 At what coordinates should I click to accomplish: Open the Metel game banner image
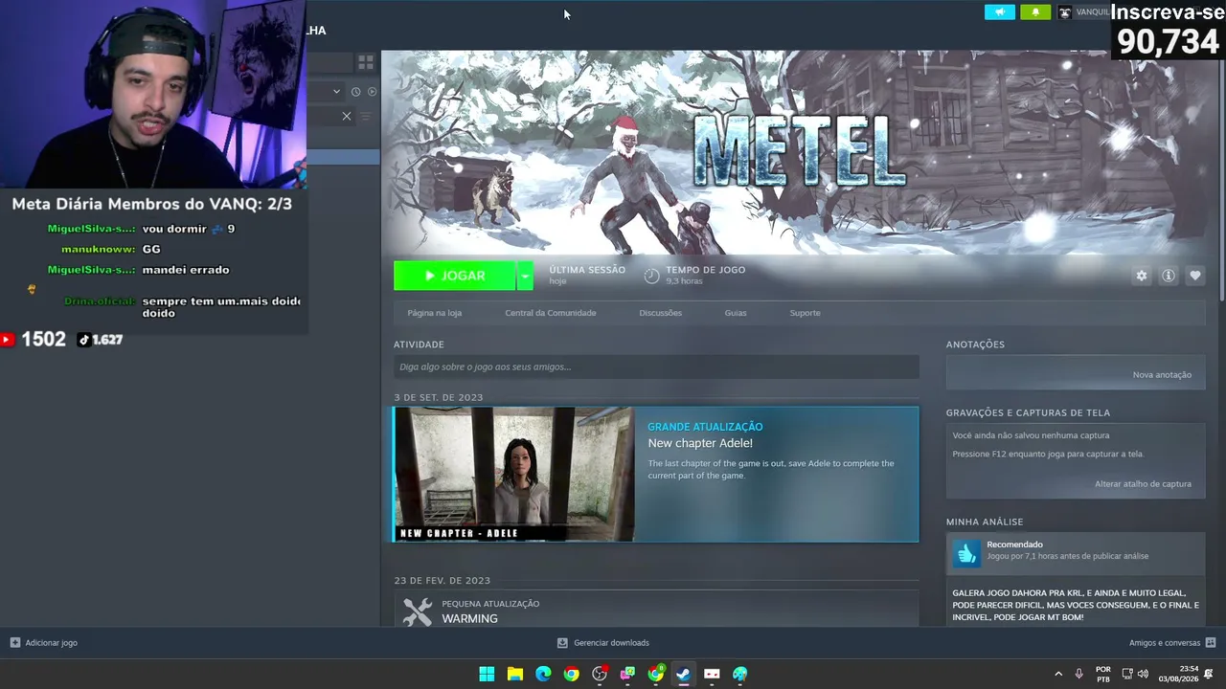tap(801, 152)
